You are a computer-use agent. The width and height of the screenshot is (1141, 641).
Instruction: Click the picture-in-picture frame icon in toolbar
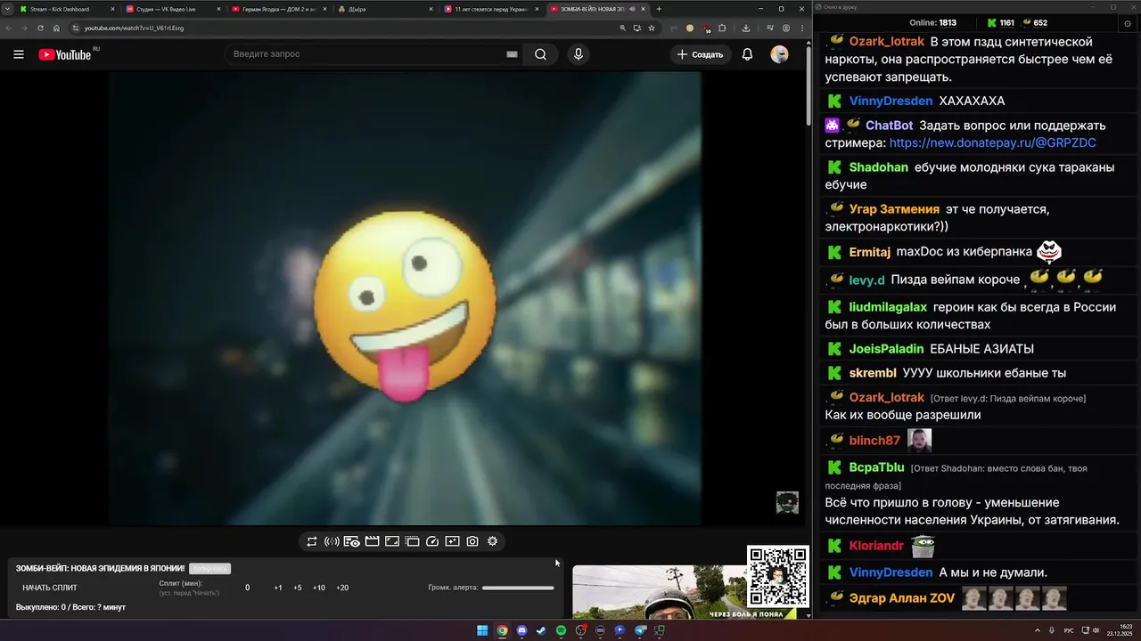pos(392,541)
